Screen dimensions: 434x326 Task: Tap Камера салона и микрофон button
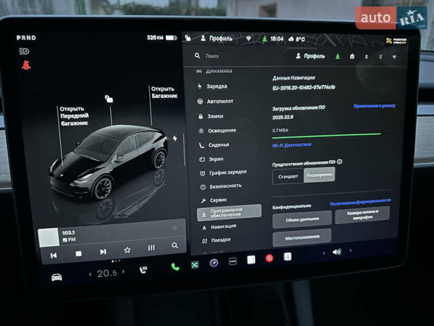(363, 215)
